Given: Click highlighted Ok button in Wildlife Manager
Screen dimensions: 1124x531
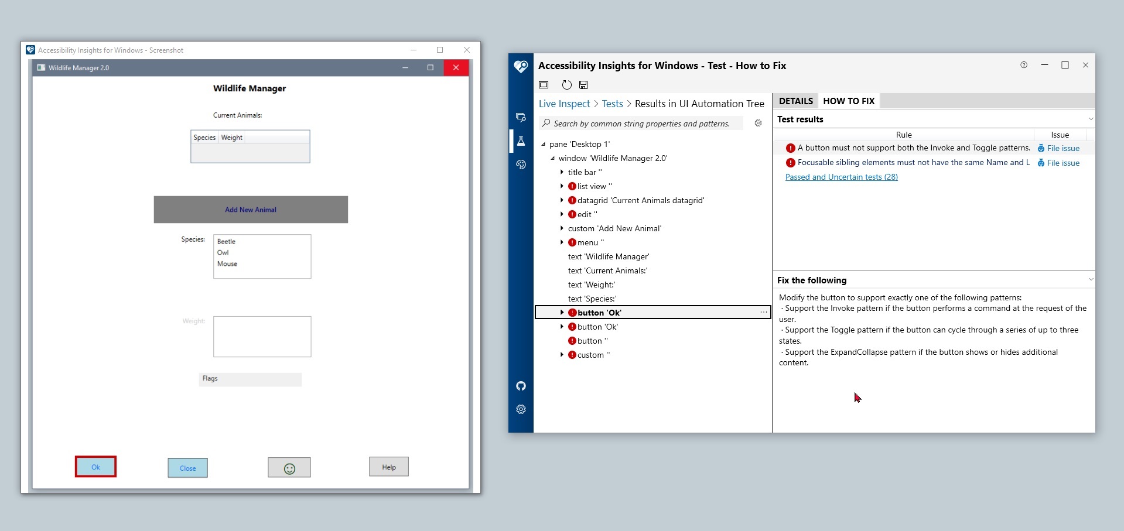Looking at the screenshot, I should tap(95, 467).
